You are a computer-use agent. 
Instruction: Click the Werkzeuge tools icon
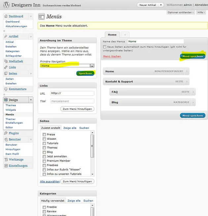[x=6, y=160]
